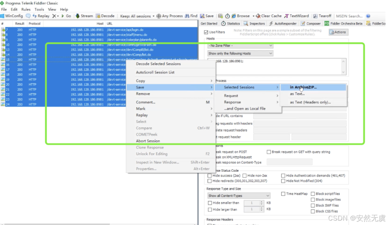The image size is (387, 225).
Task: Check Hide non-2xx
Action: (245, 176)
